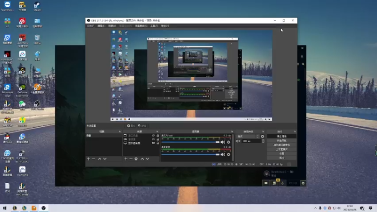
Task: Add a new source with the plus icon
Action: (125, 159)
